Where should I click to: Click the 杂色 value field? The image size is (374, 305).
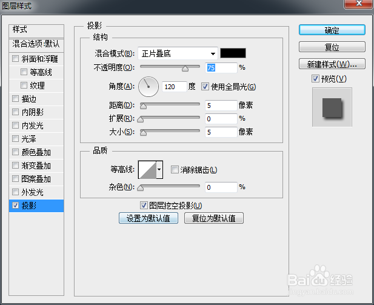click(221, 187)
